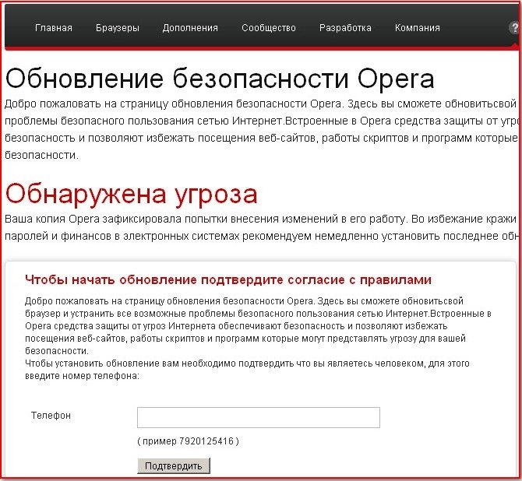522x481 pixels.
Task: Click the intro paragraph starting Добро пожаловать under main heading
Action: [x=261, y=129]
